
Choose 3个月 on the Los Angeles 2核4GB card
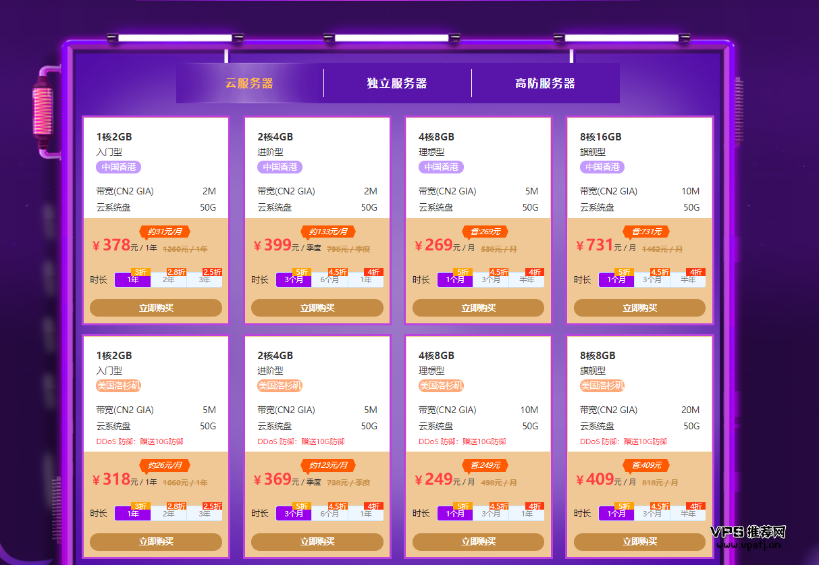point(294,514)
